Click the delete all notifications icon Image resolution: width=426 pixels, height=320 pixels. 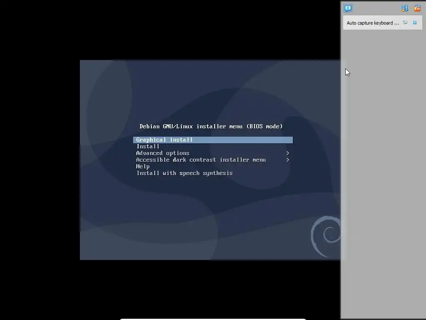tap(417, 8)
